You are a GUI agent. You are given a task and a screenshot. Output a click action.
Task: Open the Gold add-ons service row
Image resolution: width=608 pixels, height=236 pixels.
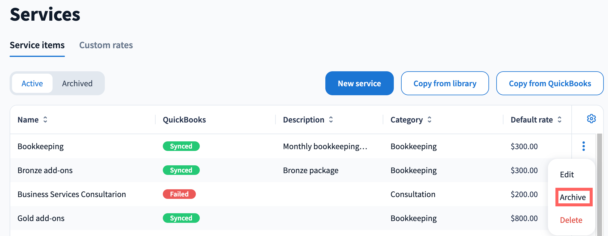[x=41, y=218]
